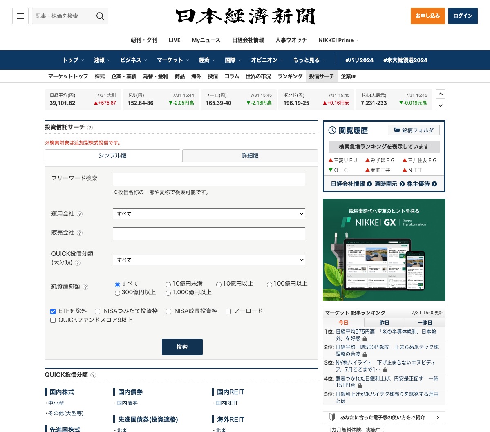Click the help icon beside 純資産総額
The width and height of the screenshot is (490, 432).
85,287
